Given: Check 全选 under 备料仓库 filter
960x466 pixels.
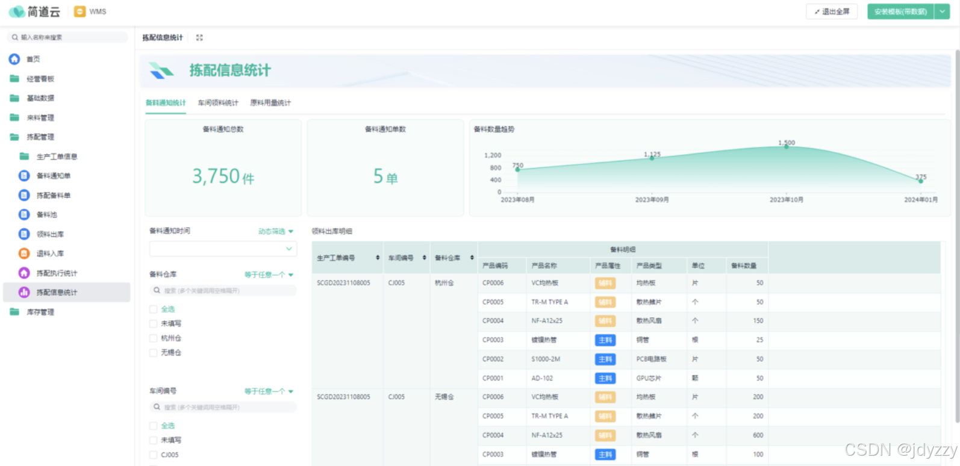Looking at the screenshot, I should coord(153,309).
